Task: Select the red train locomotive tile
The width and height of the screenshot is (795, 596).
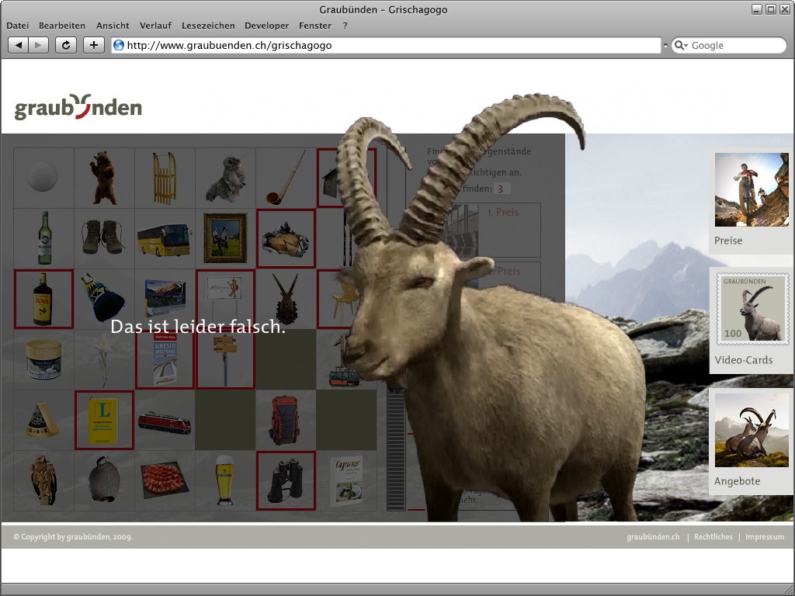Action: (165, 420)
